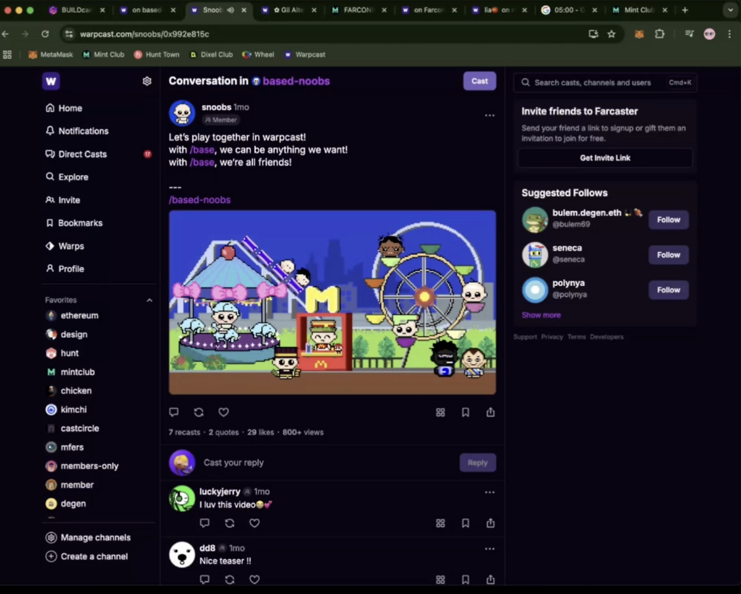Follow polynya
The height and width of the screenshot is (594, 741).
tap(669, 290)
